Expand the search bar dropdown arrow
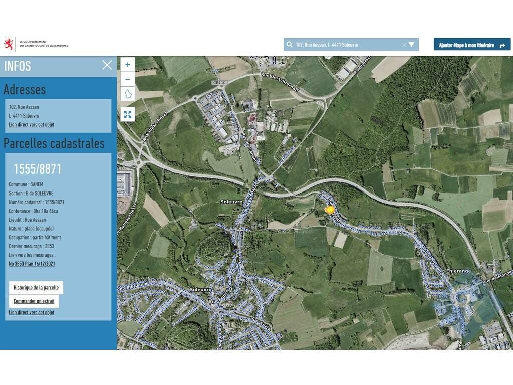This screenshot has height=385, width=513. click(412, 45)
